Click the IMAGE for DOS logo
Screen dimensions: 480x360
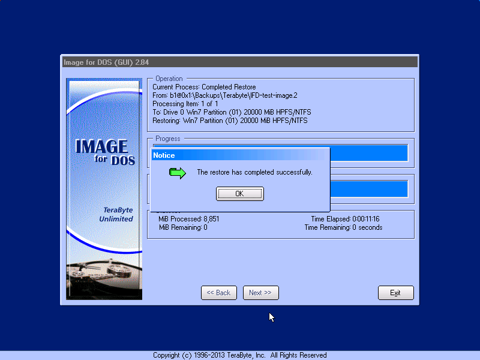(x=101, y=152)
